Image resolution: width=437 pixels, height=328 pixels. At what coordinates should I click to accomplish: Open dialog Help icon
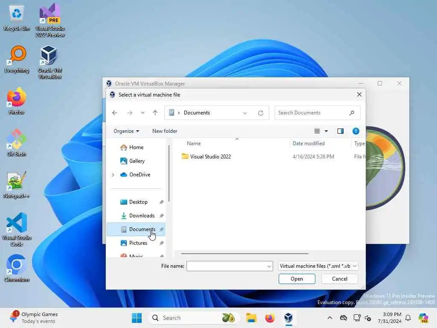tap(355, 131)
